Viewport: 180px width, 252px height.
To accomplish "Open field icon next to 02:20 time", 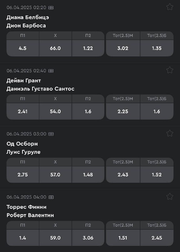I will [x=51, y=8].
